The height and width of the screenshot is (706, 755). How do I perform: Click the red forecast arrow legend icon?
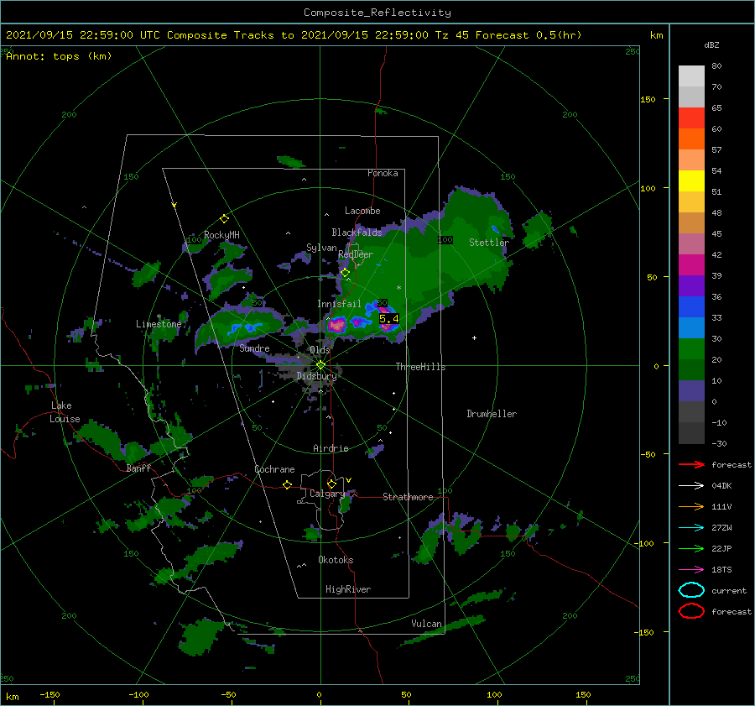tap(691, 464)
